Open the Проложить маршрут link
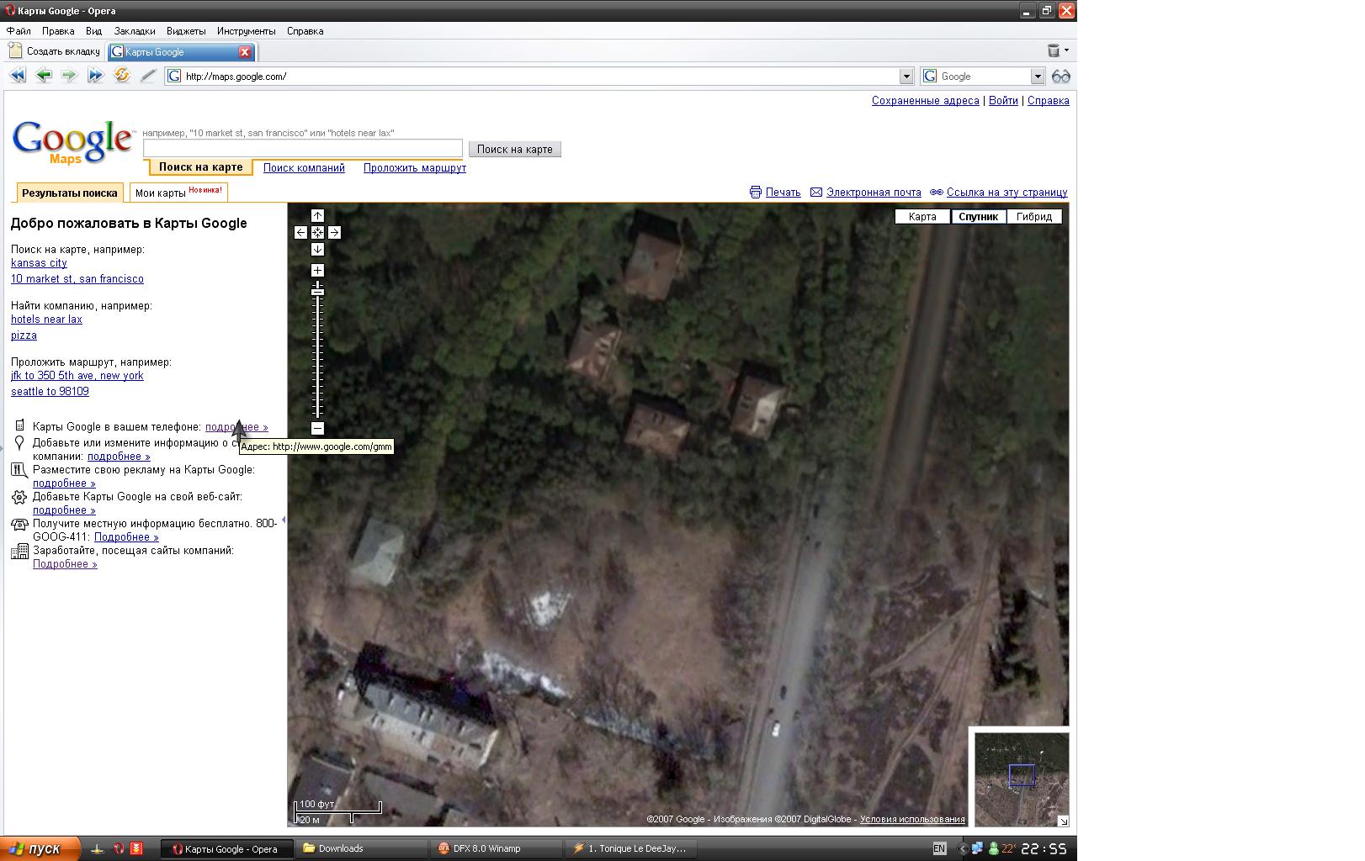1365x861 pixels. 414,168
